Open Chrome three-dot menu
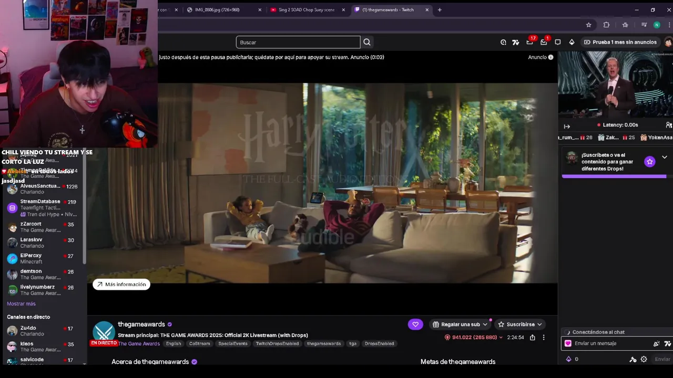This screenshot has height=378, width=673. coord(668,25)
